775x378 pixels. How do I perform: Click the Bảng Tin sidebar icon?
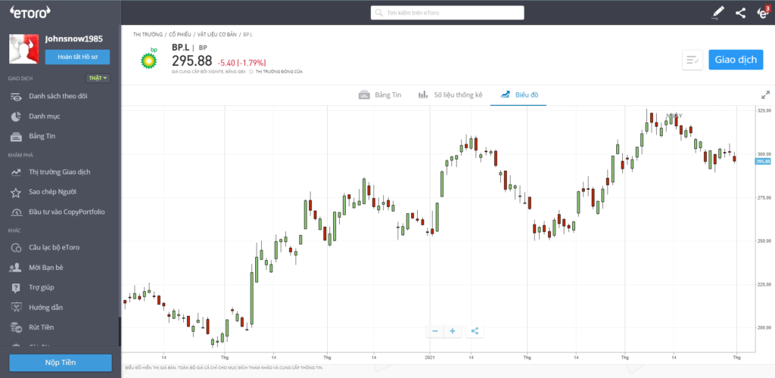click(16, 136)
